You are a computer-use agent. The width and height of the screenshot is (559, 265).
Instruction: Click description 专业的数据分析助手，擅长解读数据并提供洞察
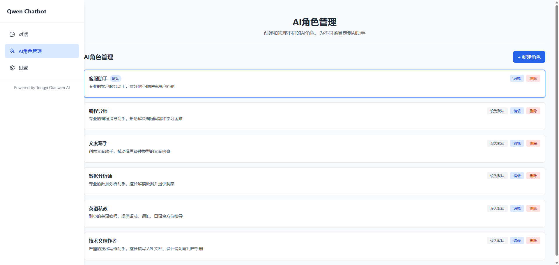[x=132, y=184]
